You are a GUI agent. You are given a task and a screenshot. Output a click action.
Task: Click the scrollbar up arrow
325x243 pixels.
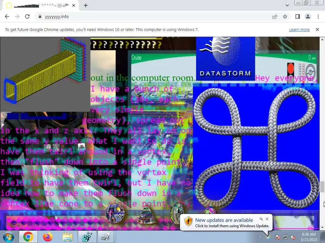click(x=322, y=39)
